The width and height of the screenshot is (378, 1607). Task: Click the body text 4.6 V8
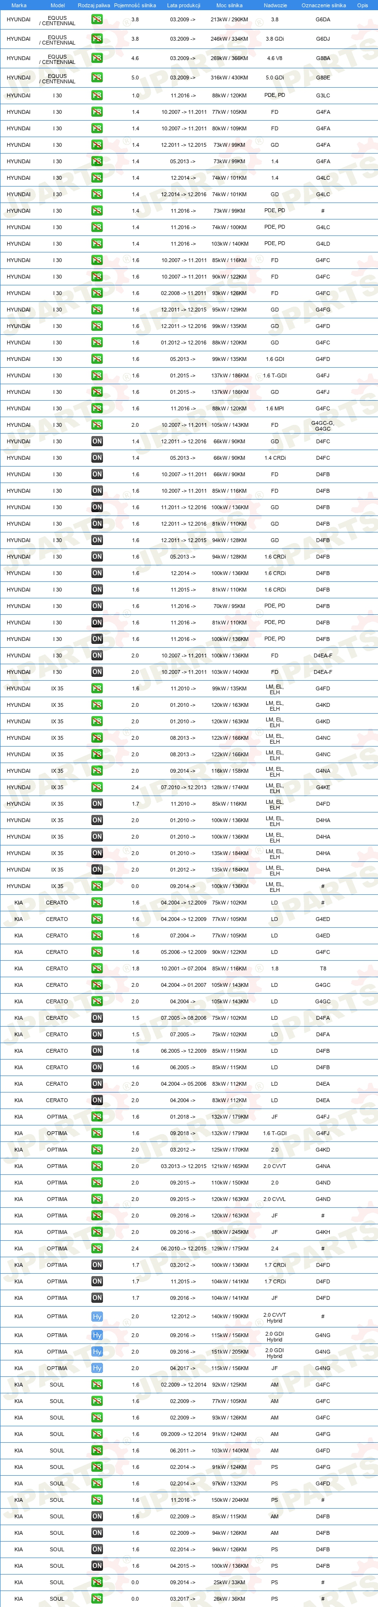[x=275, y=58]
